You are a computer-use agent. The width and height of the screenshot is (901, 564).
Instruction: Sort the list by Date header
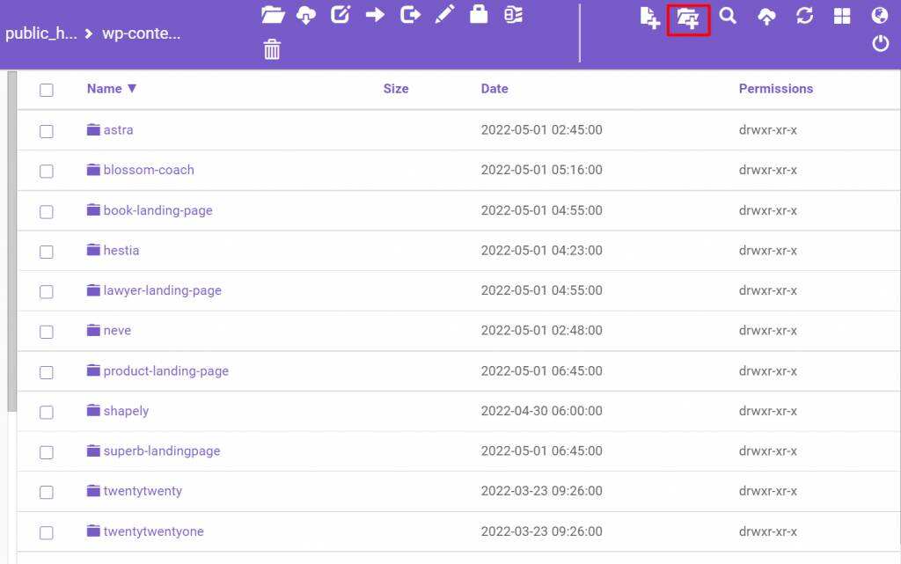pyautogui.click(x=494, y=89)
